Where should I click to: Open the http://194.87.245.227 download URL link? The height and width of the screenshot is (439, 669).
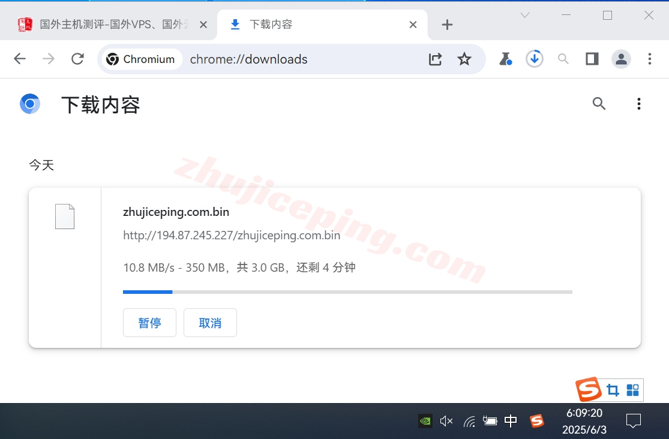232,235
